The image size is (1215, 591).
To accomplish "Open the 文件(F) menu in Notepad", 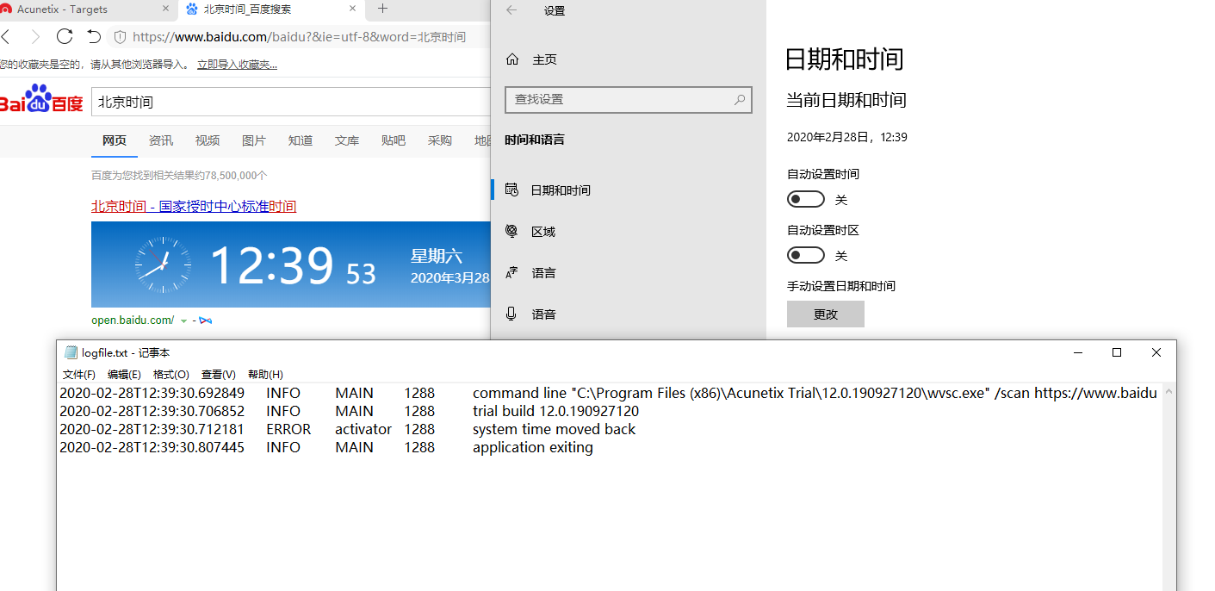I will click(x=79, y=375).
